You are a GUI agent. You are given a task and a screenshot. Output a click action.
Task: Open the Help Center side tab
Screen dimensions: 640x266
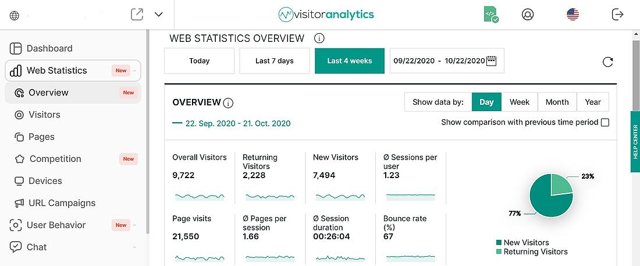(x=635, y=142)
